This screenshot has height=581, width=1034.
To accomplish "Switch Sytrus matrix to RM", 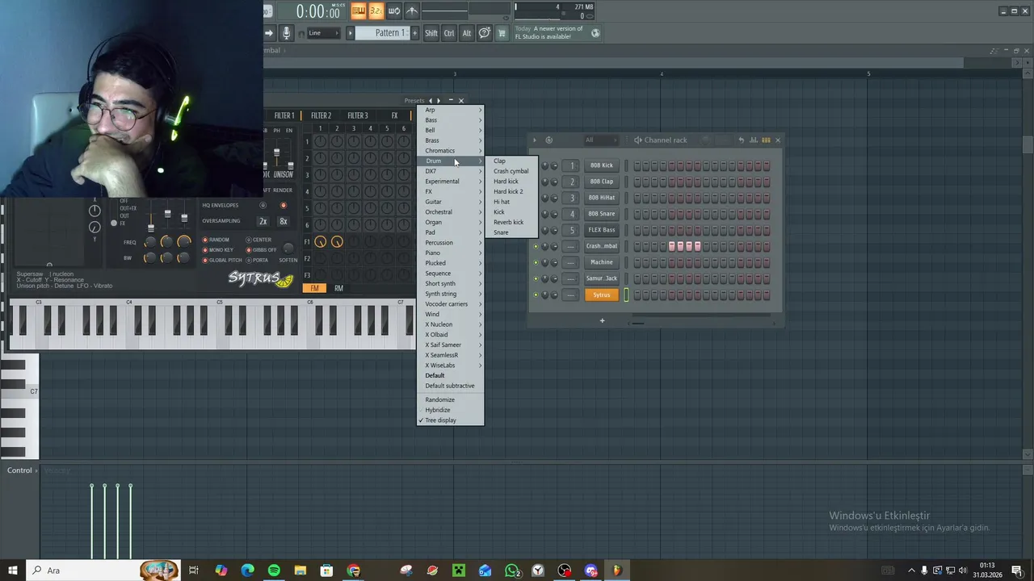I will (x=338, y=288).
